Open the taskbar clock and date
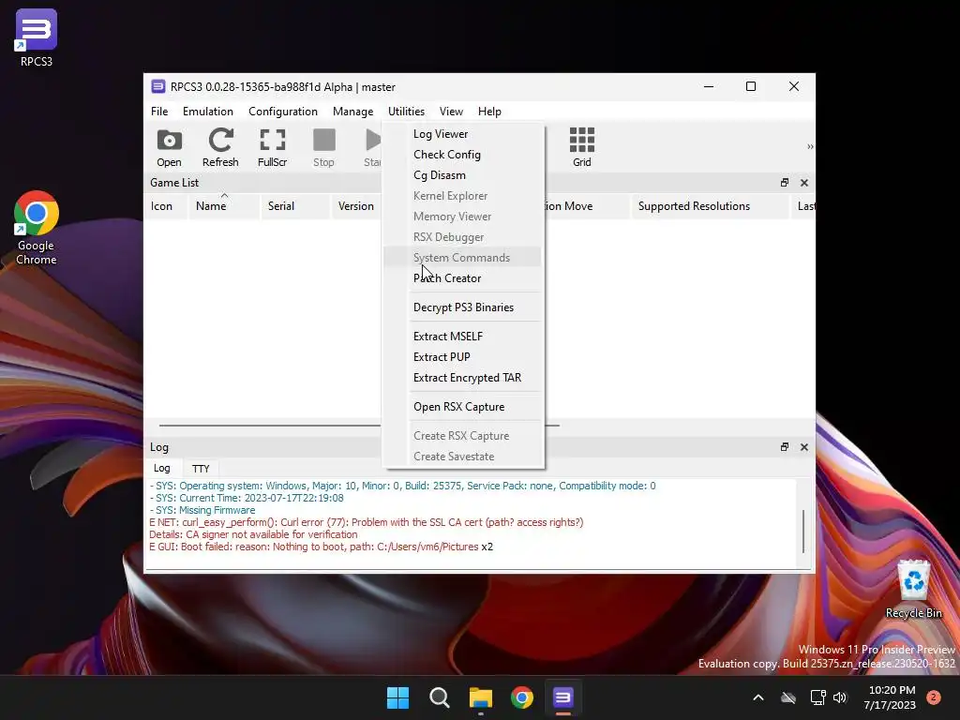The width and height of the screenshot is (960, 720). click(x=892, y=697)
